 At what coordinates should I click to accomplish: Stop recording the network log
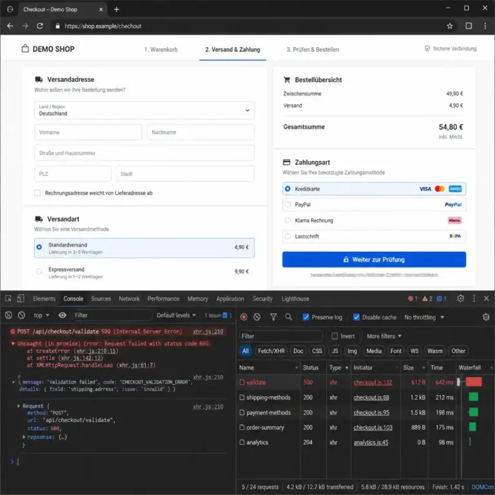tap(244, 317)
